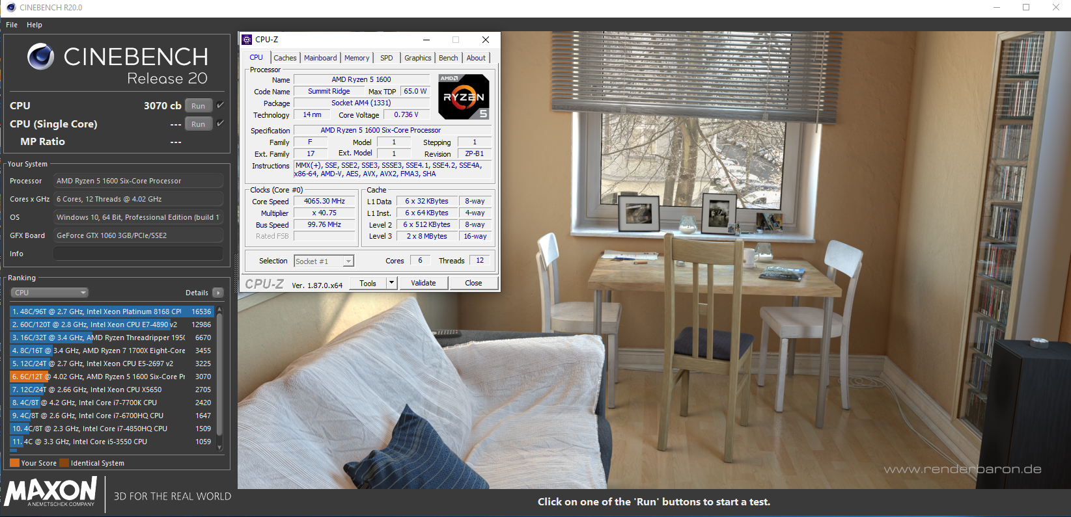Open the File menu
The height and width of the screenshot is (517, 1071).
pos(12,25)
